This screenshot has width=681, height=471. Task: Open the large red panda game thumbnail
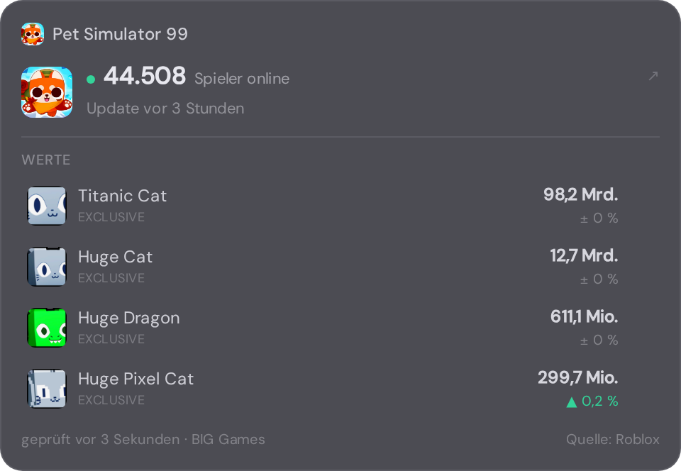[x=47, y=92]
